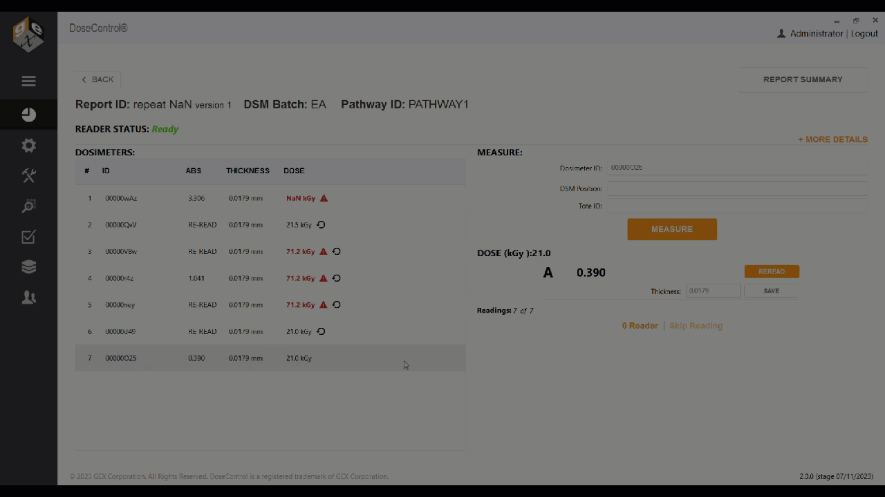Screen dimensions: 885x497
Task: Click the warning triangle on row 00000wAz
Action: click(x=324, y=198)
